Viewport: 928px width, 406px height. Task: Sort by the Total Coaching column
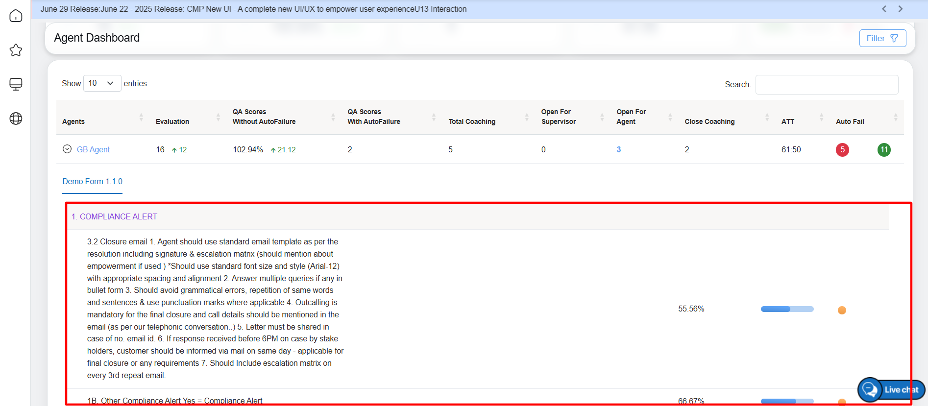click(x=472, y=121)
